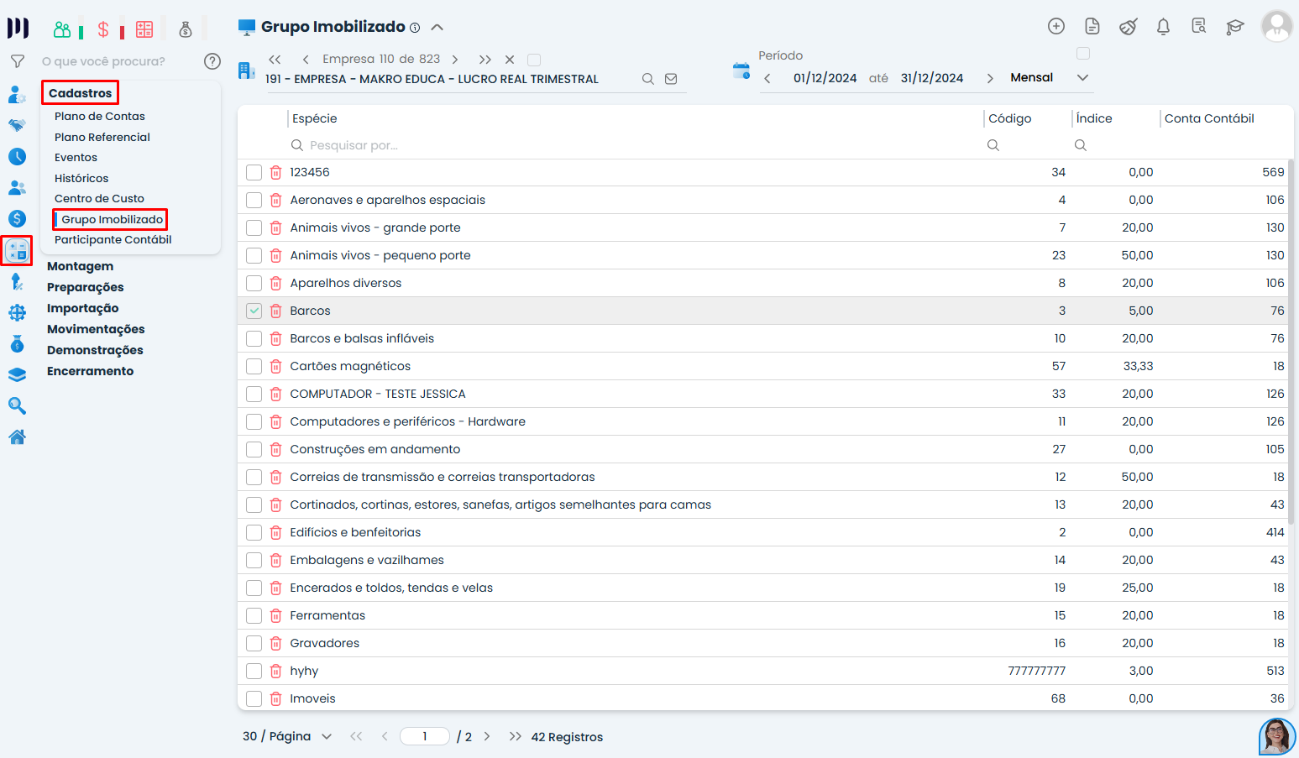Delete the Barcos row using trash icon
Viewport: 1299px width, 758px height.
coord(275,311)
